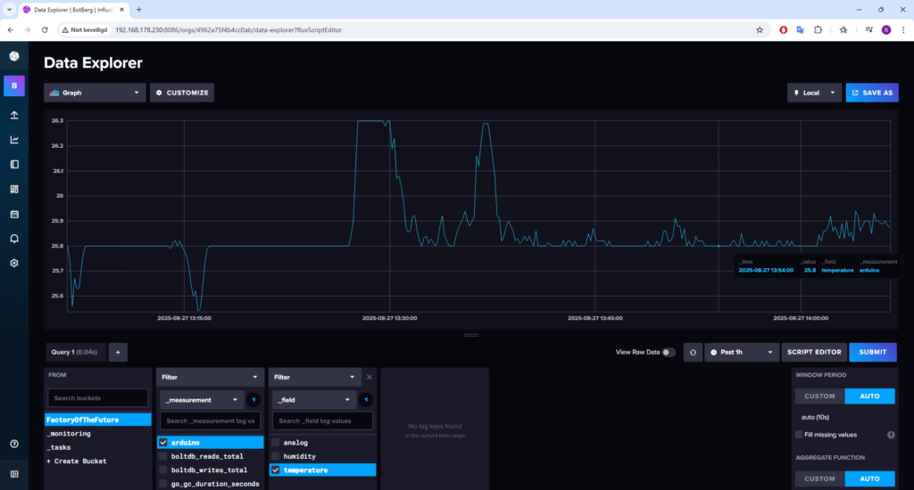
Task: Open the Tasks calendar sidebar icon
Action: pos(14,214)
